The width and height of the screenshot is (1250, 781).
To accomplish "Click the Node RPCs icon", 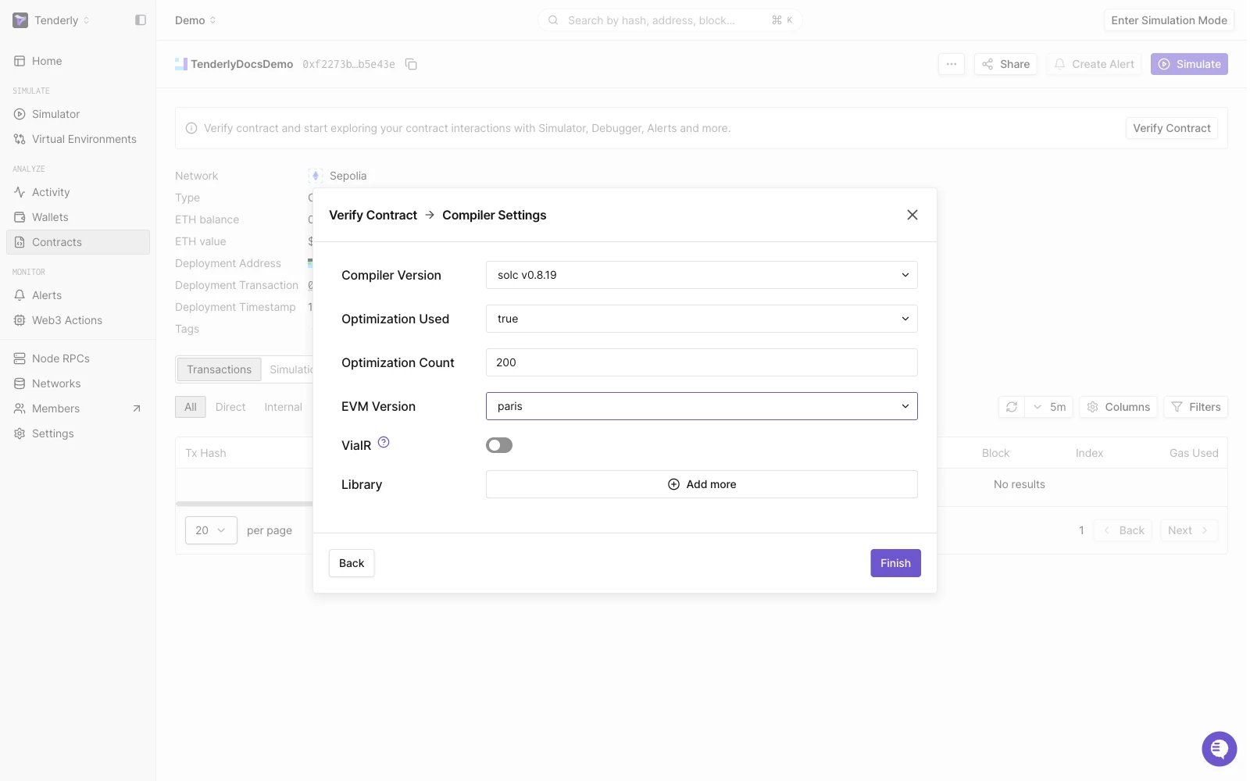I will coord(20,358).
